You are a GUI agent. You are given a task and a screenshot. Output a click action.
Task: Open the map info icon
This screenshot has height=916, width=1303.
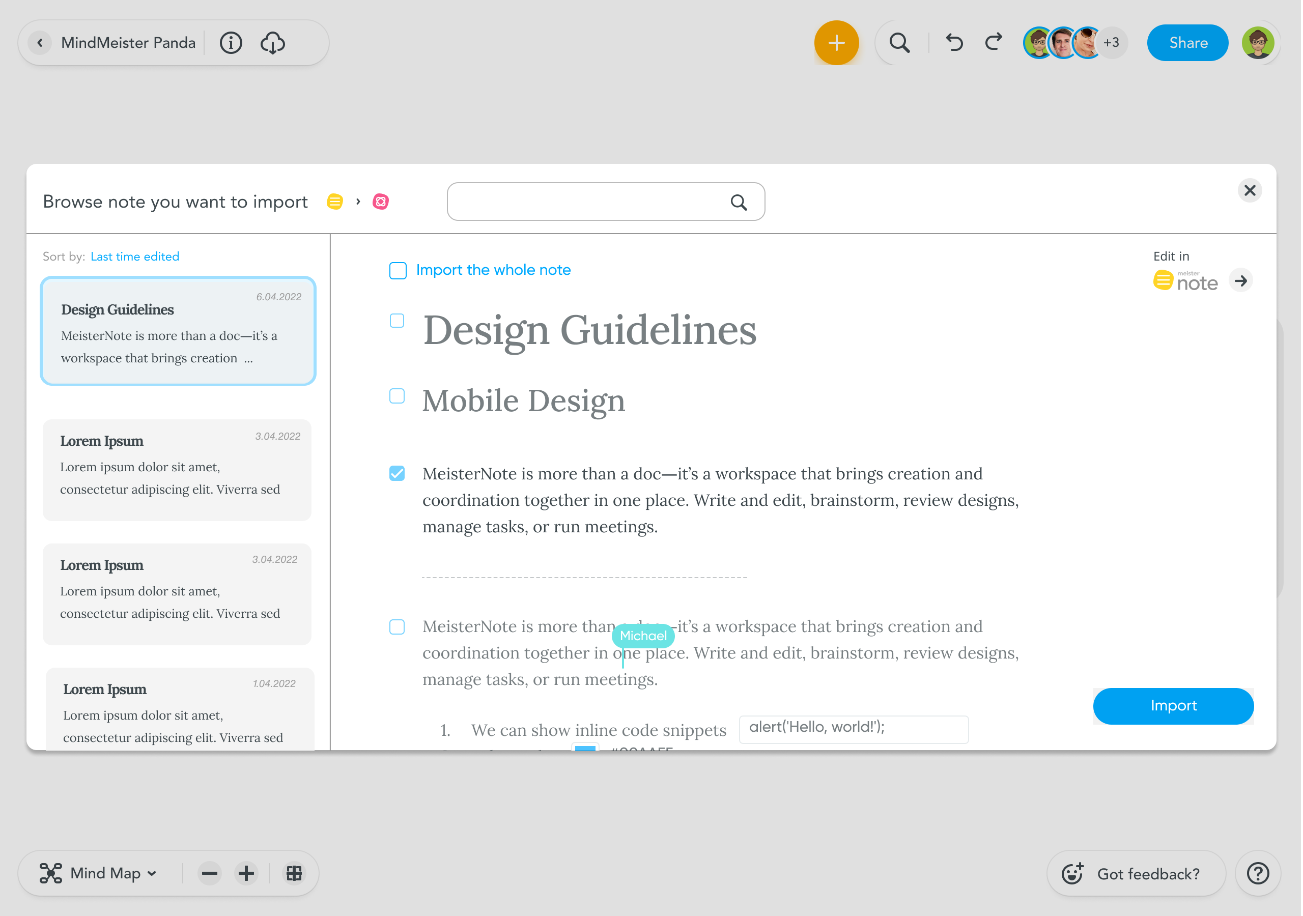pyautogui.click(x=231, y=43)
